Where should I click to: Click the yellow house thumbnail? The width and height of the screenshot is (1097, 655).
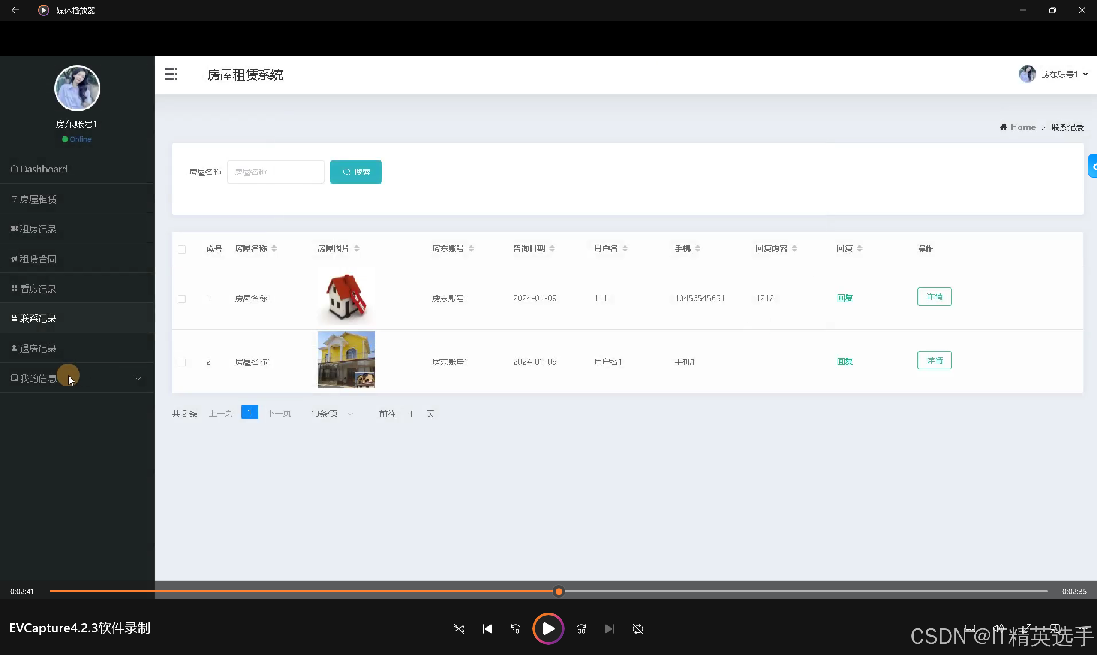[x=346, y=360]
